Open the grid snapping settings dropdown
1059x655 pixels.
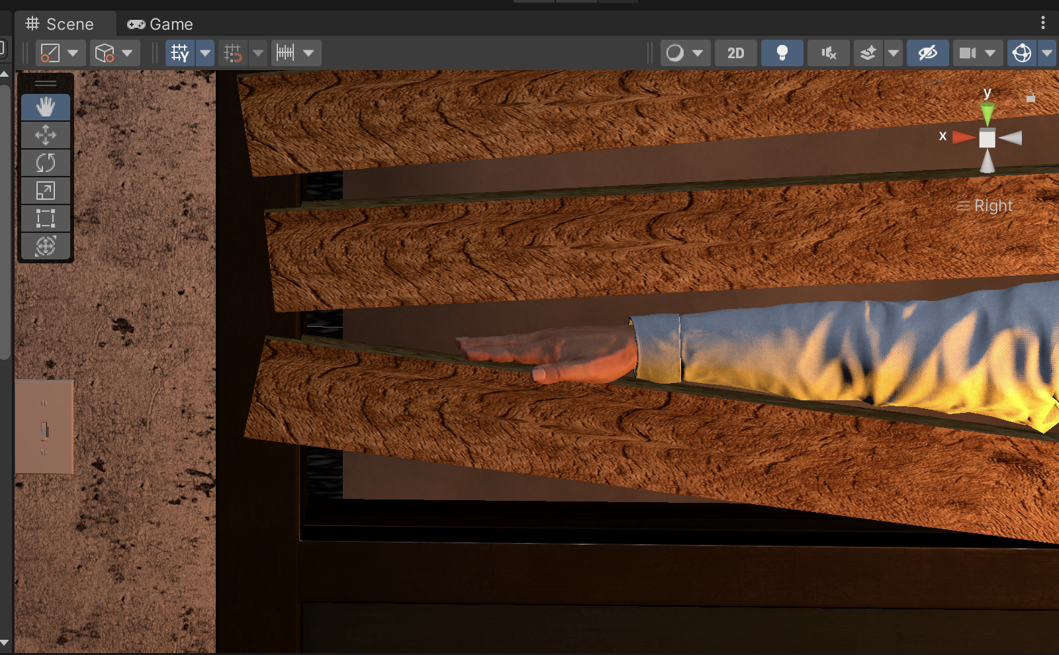(259, 53)
